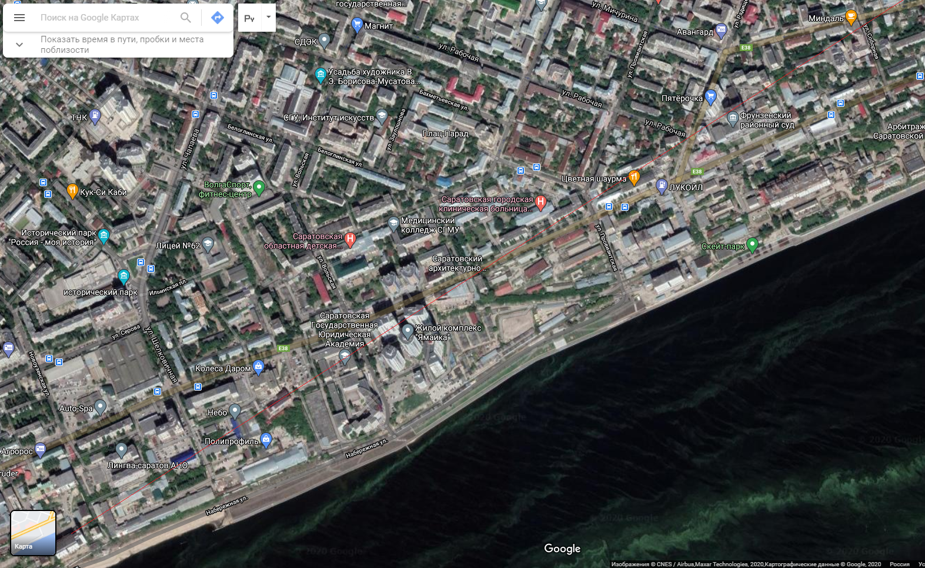Select the Лицей №62 school pin
925x568 pixels.
[x=208, y=244]
